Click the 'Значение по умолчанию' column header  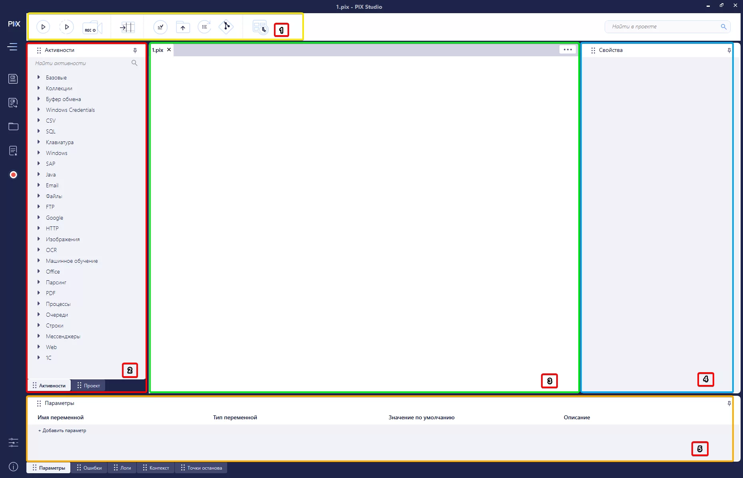[x=421, y=417]
